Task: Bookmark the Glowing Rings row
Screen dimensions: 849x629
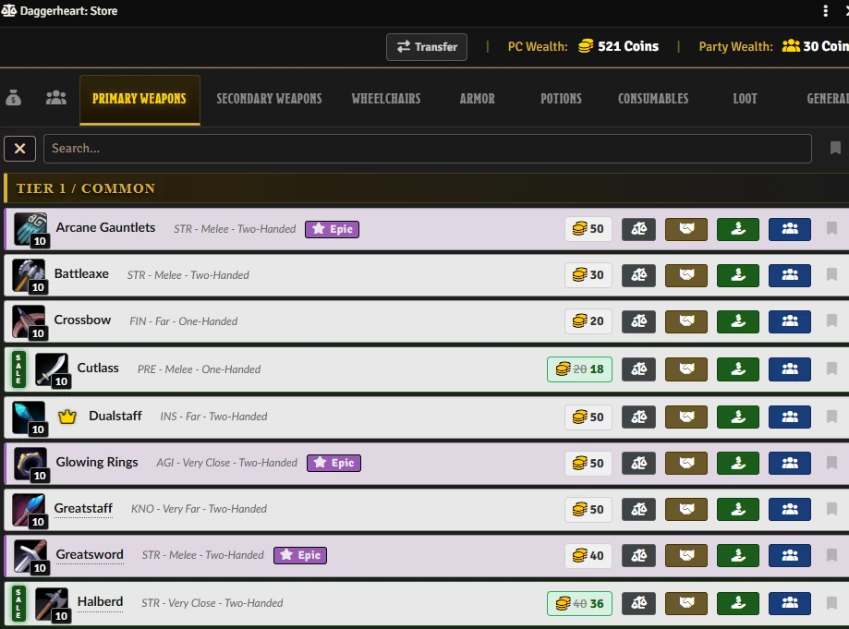Action: click(x=831, y=462)
